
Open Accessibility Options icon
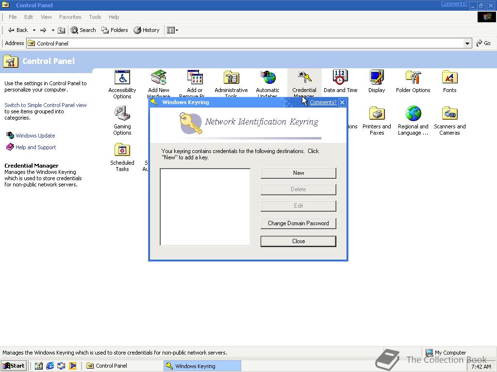pos(122,77)
